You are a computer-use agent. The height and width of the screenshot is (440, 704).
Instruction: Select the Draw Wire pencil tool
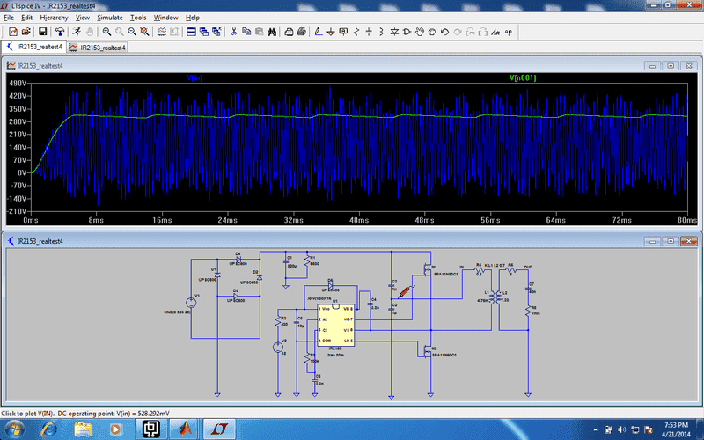[319, 32]
